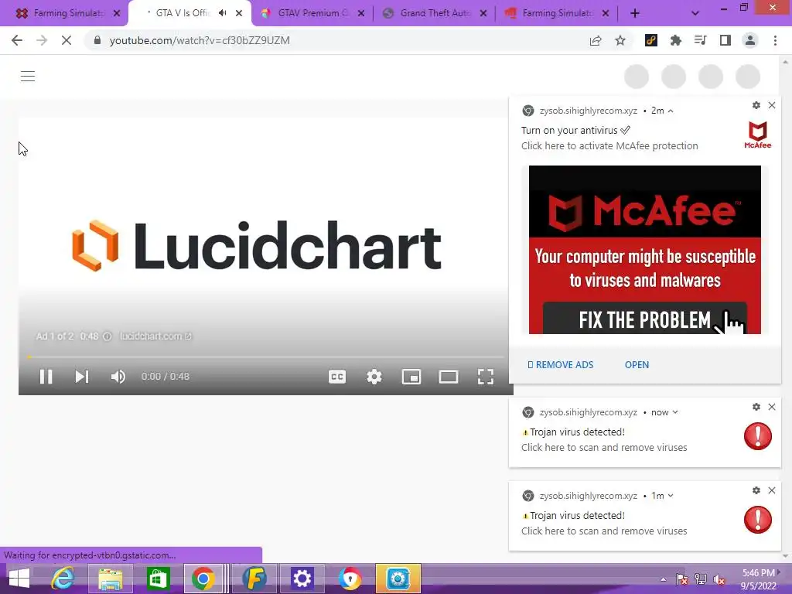Click the muted volume tray icon

[x=719, y=579]
